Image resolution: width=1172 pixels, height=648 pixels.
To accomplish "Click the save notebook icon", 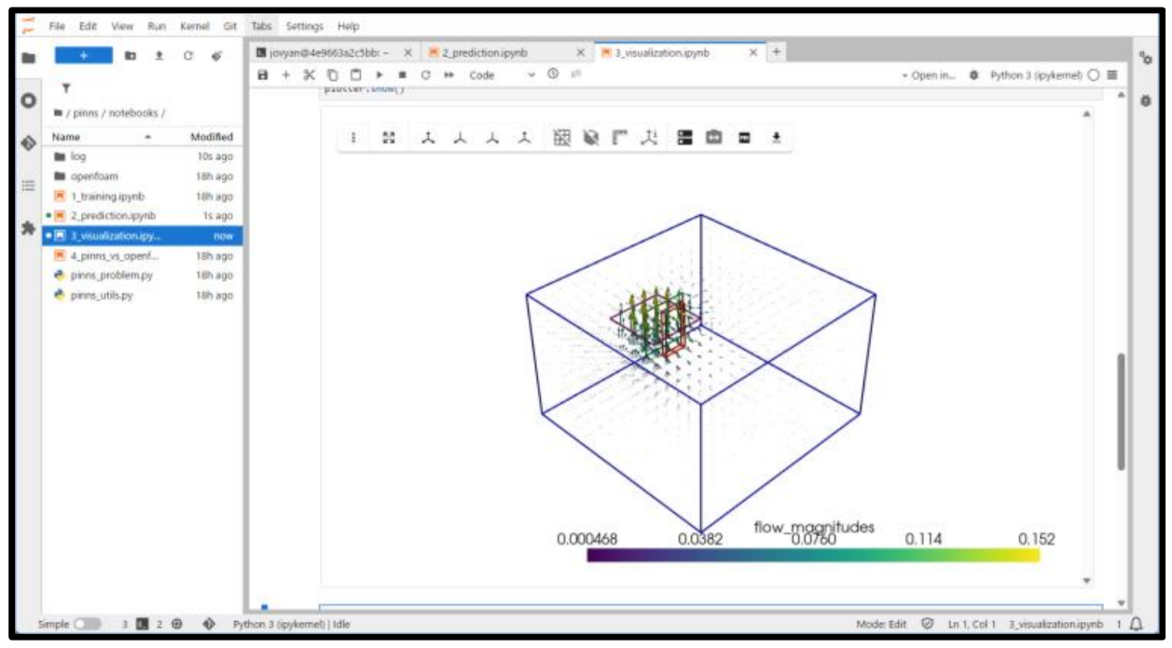I will pos(264,76).
